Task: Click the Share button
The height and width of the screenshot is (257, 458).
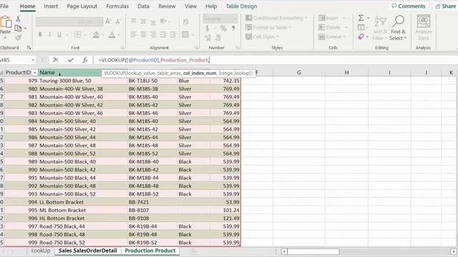Action: click(x=446, y=6)
